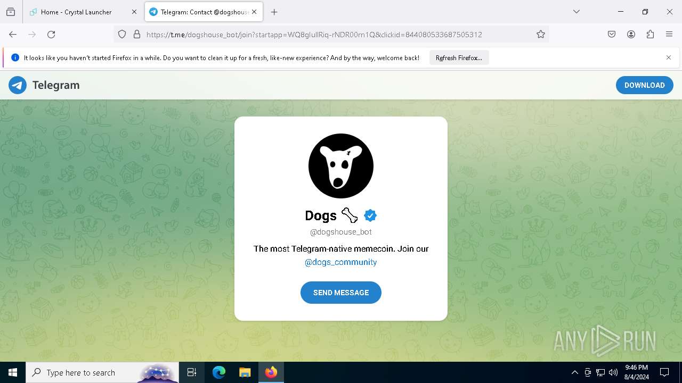Open the @dogs_community link

click(341, 262)
